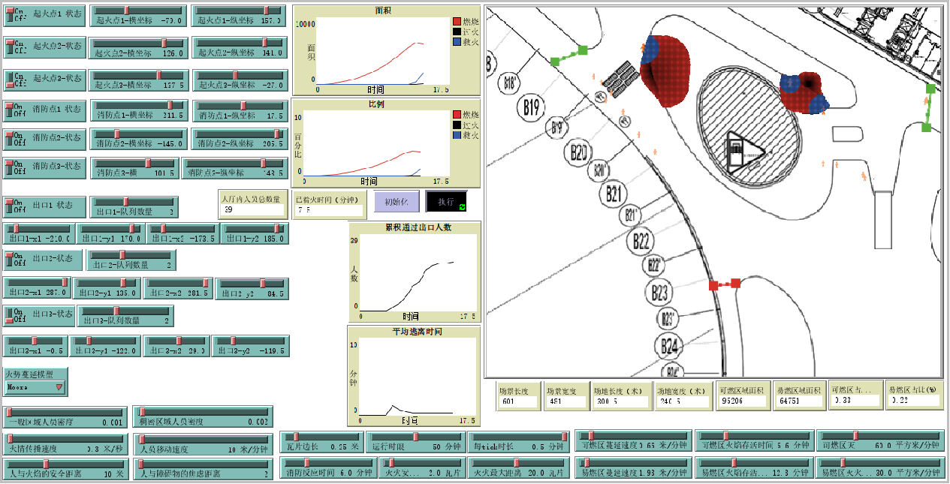Start the simulation with the 执行 button
The height and width of the screenshot is (484, 950).
point(446,201)
